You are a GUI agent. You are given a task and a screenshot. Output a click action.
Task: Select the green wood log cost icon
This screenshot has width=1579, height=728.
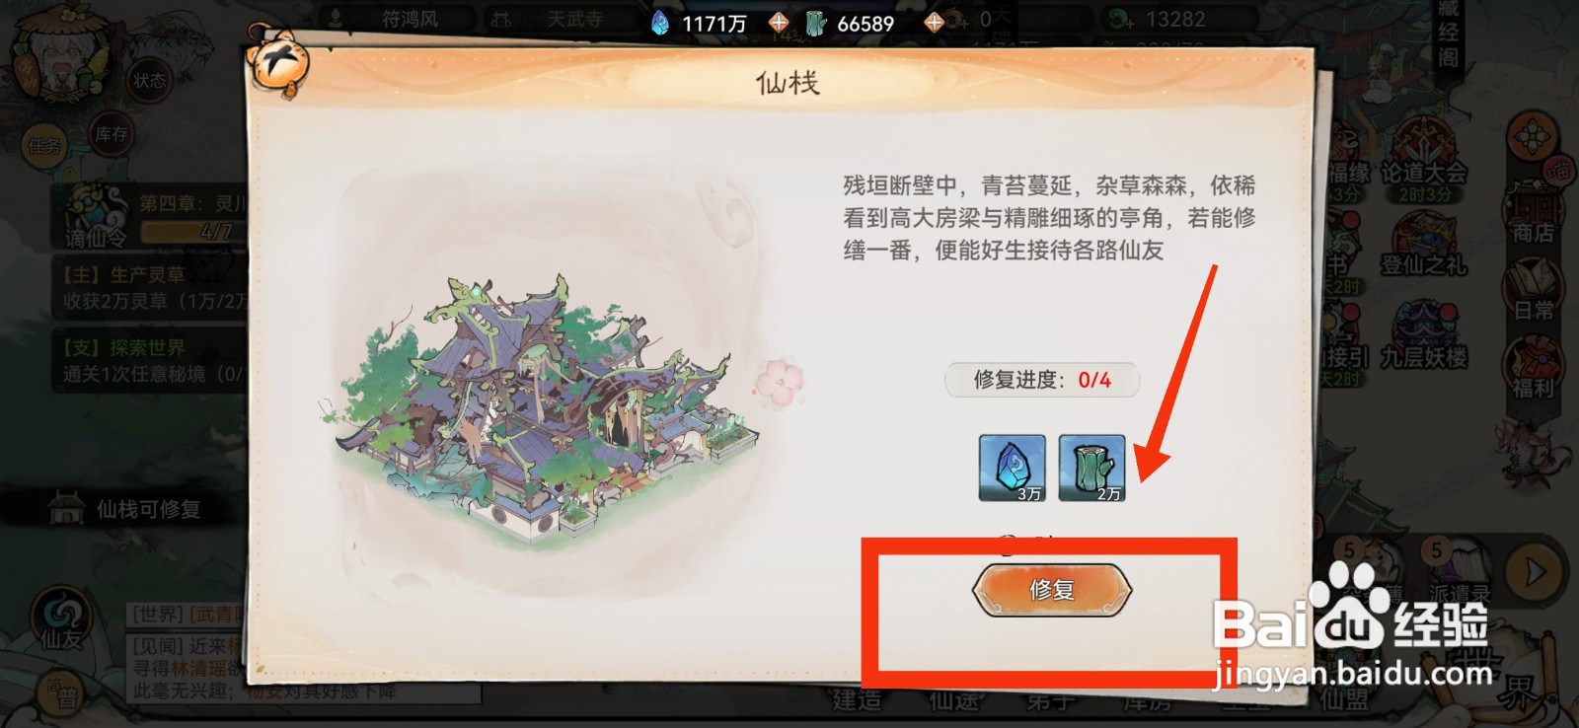click(x=1091, y=469)
